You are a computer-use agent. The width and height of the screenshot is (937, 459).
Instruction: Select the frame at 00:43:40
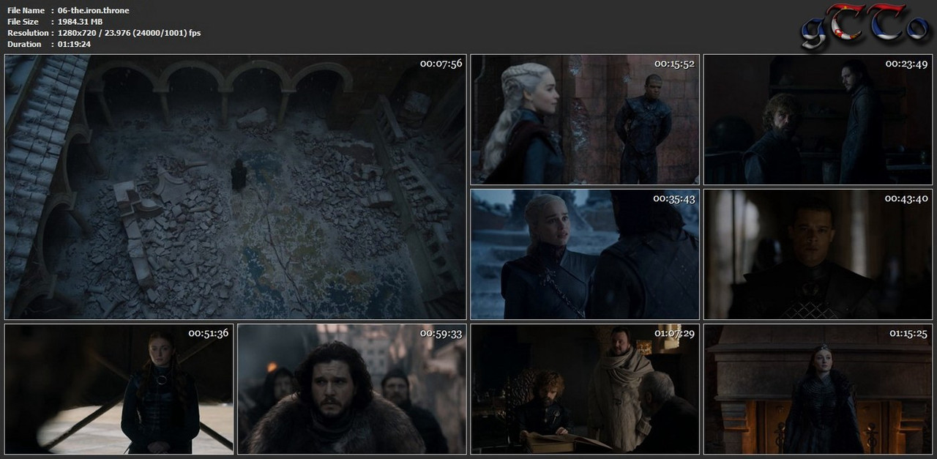818,254
